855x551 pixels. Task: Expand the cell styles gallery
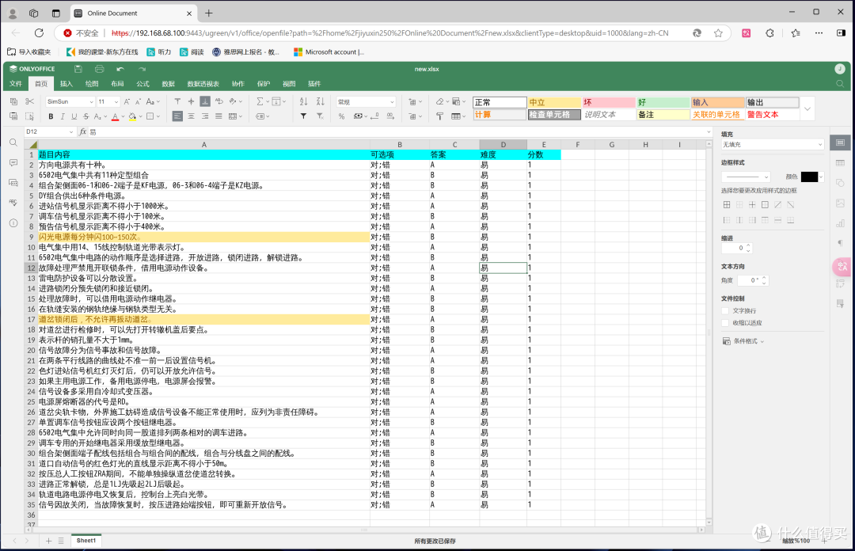click(807, 108)
